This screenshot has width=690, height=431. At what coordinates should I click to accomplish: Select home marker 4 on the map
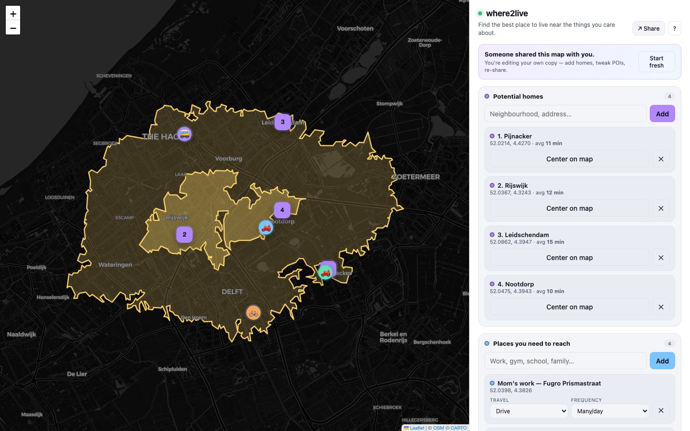(x=282, y=210)
